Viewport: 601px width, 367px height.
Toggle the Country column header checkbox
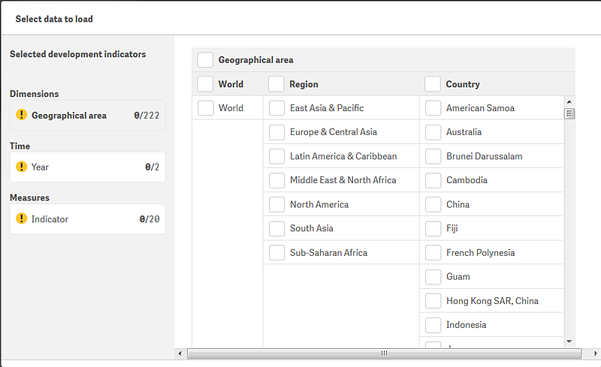(433, 84)
